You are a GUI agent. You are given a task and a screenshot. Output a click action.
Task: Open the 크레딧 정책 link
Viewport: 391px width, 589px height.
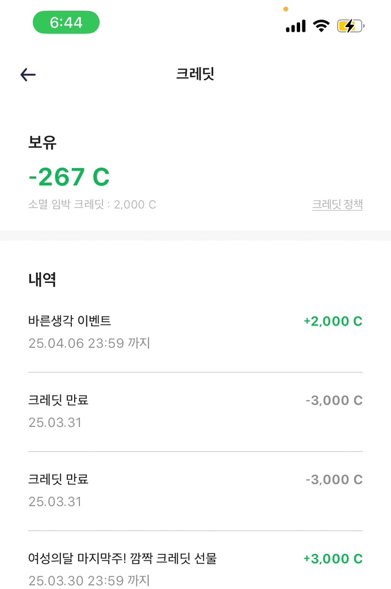click(337, 204)
